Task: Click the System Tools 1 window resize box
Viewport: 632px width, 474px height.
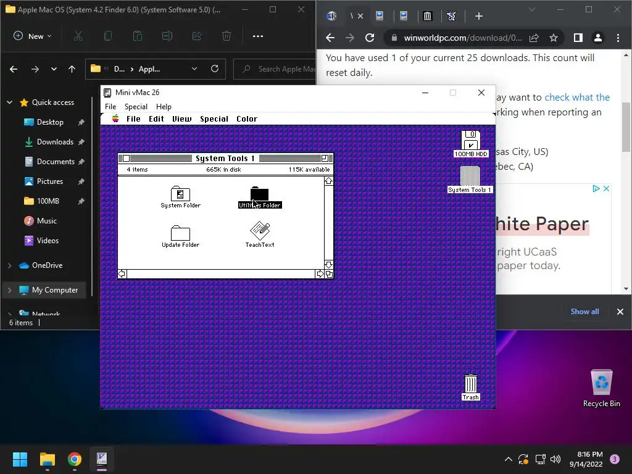Action: click(329, 274)
